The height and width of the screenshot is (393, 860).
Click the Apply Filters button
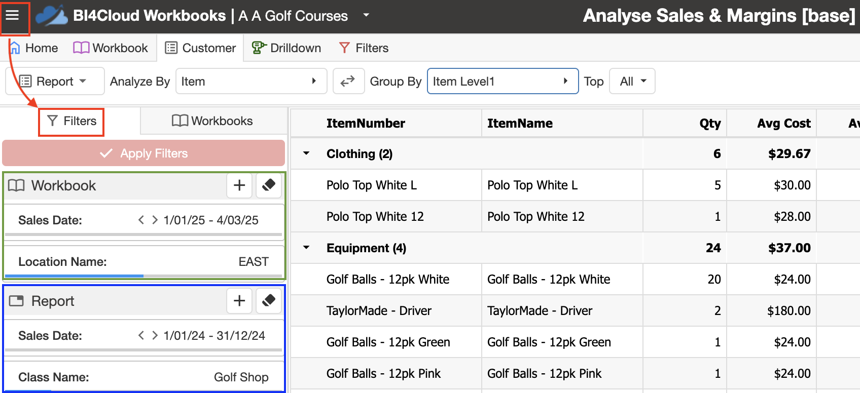(144, 153)
